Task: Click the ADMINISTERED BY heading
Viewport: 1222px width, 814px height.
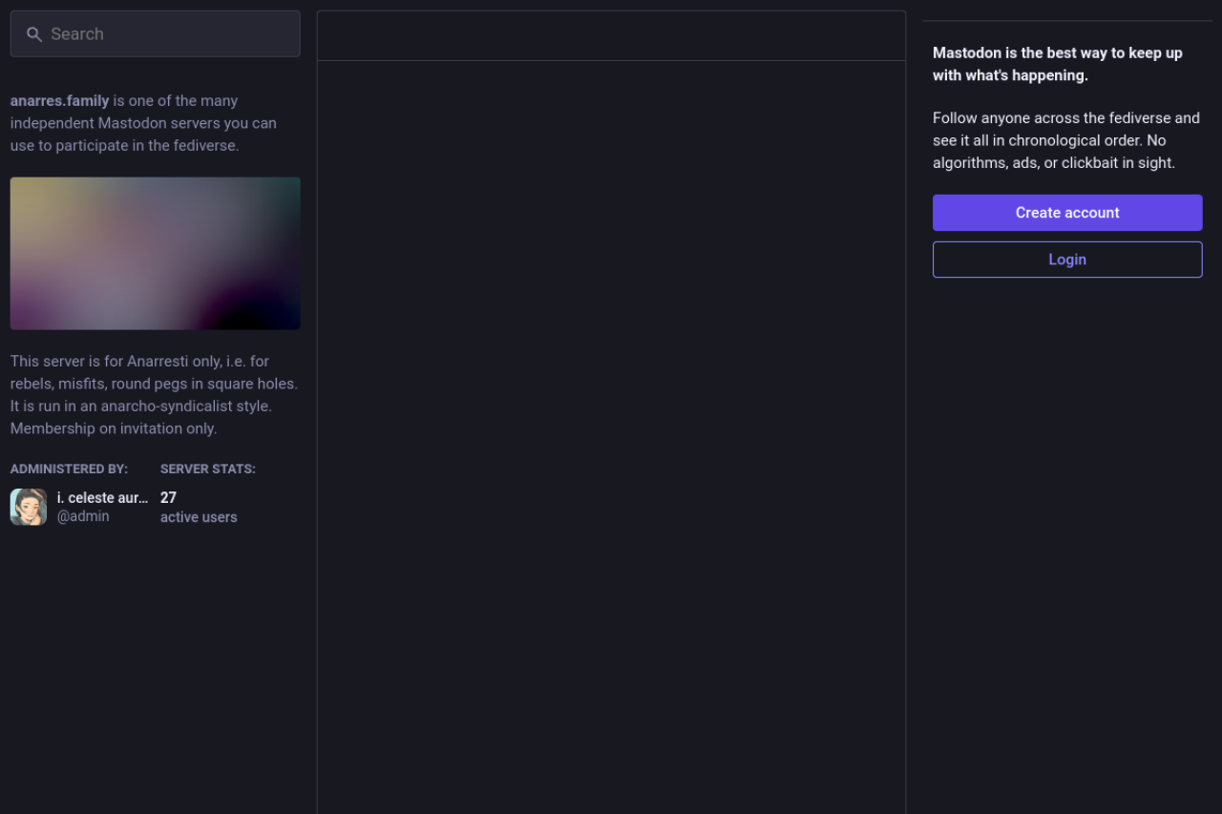Action: pos(69,469)
